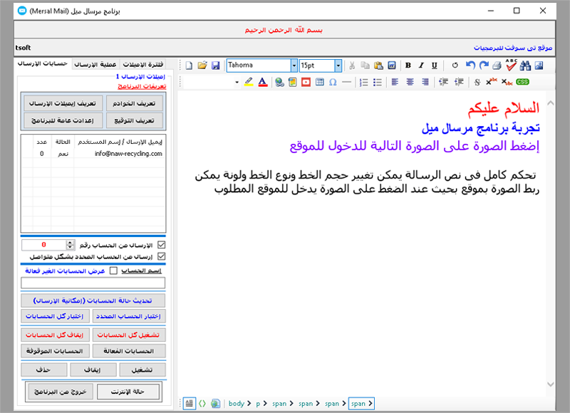Click the 'تعريف التوقيع' button

click(x=134, y=120)
